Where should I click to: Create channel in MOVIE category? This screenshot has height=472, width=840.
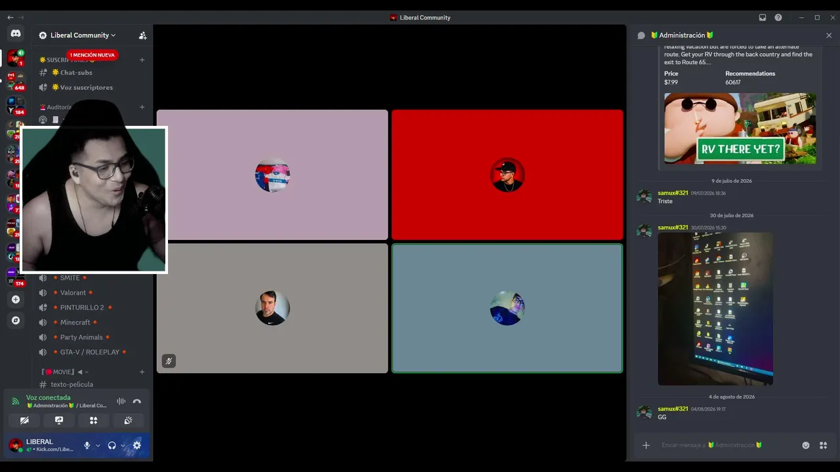coord(142,372)
